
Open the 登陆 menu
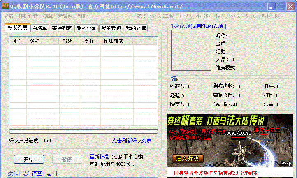coord(9,16)
